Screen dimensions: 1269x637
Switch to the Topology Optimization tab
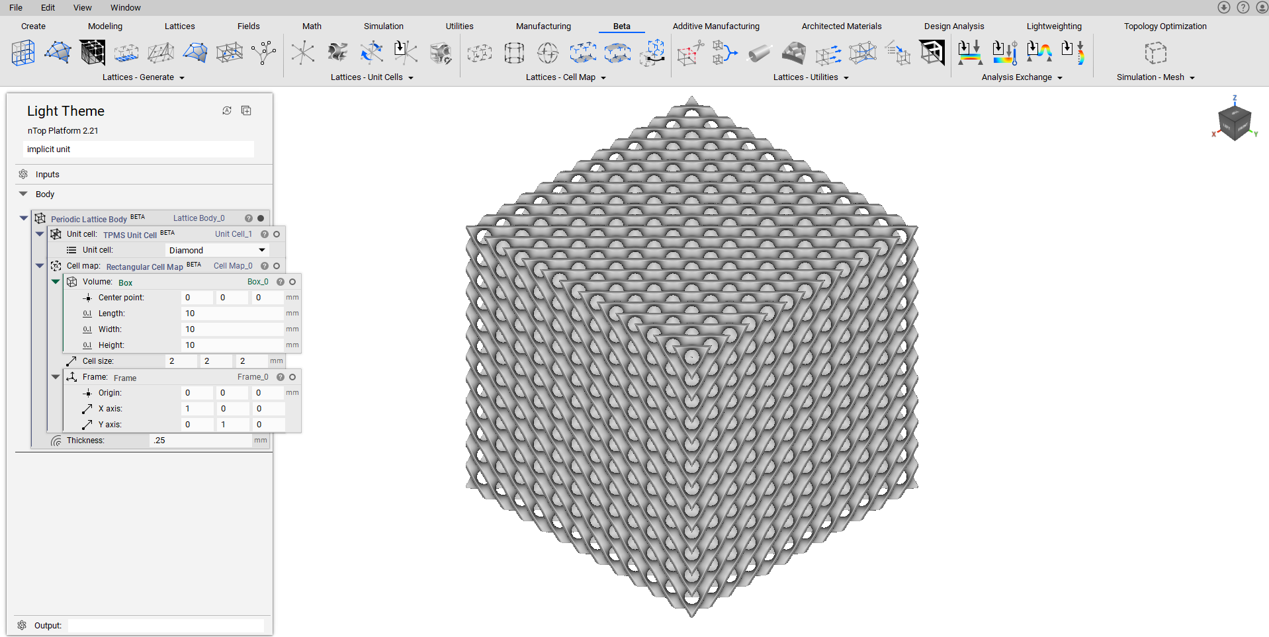tap(1164, 26)
